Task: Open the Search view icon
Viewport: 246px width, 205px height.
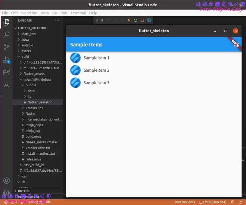Action: [x=6, y=35]
